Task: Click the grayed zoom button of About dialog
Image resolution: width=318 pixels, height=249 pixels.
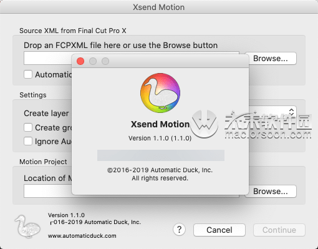Action: (x=105, y=61)
